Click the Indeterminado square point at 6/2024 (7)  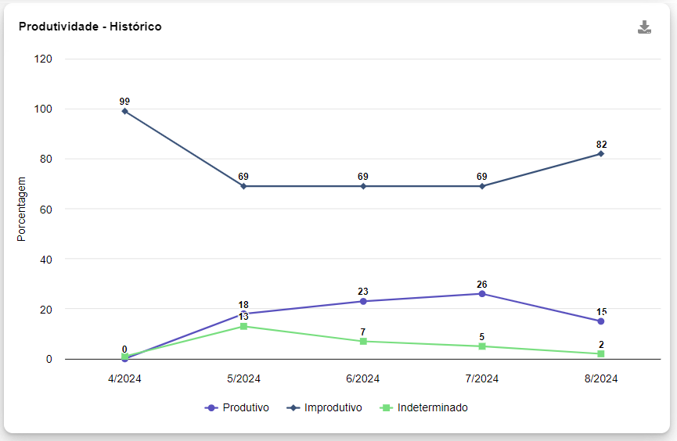[363, 341]
